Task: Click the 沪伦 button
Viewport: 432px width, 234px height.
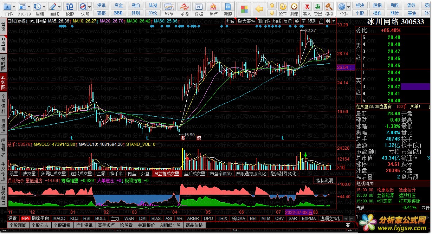Action: (x=153, y=13)
